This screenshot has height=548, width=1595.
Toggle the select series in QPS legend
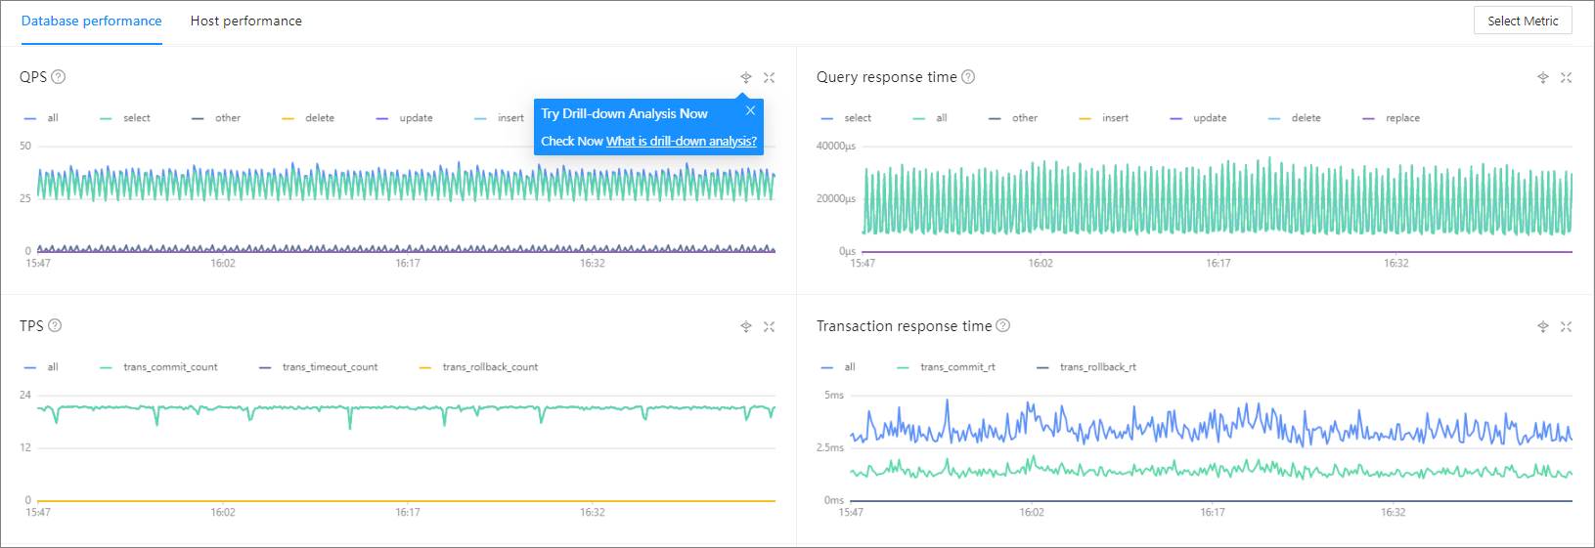(x=136, y=118)
